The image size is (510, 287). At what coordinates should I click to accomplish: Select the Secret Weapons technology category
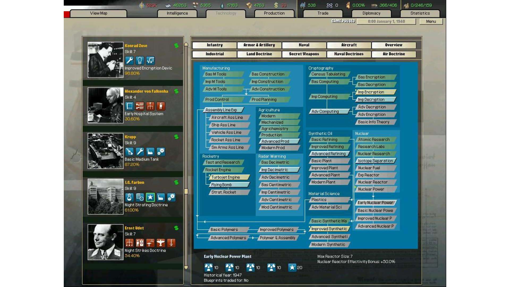tap(304, 54)
